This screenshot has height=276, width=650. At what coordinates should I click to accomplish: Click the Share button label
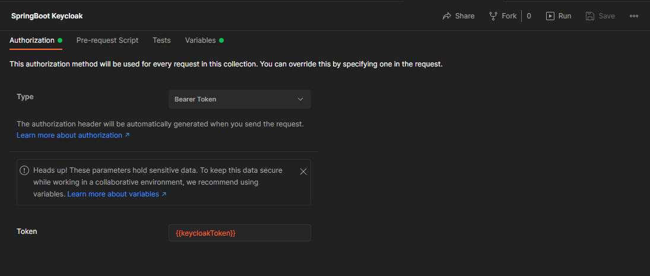tap(465, 16)
